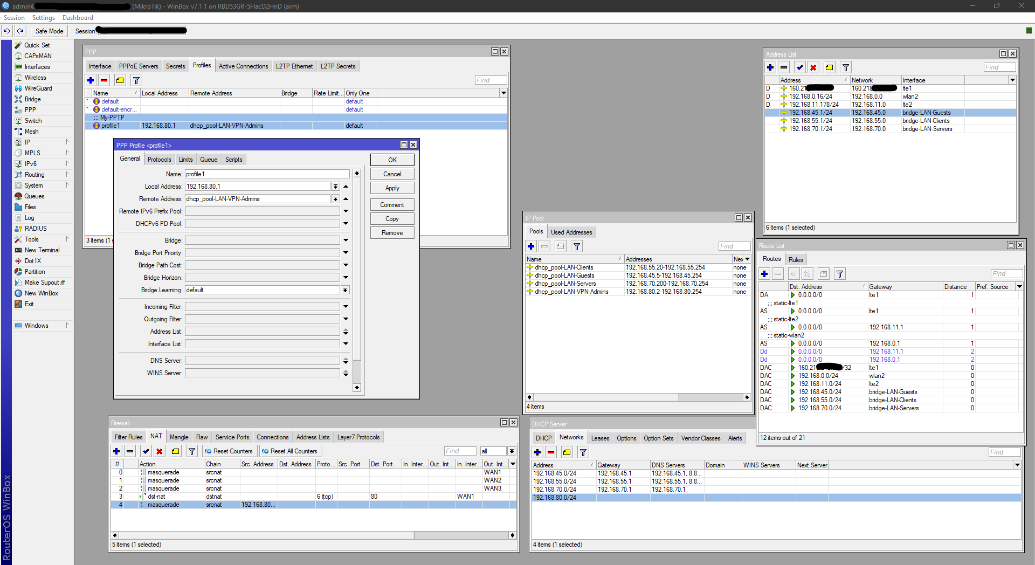Screen dimensions: 1035x565
Task: Open Quick Set in sidebar
Action: click(37, 45)
